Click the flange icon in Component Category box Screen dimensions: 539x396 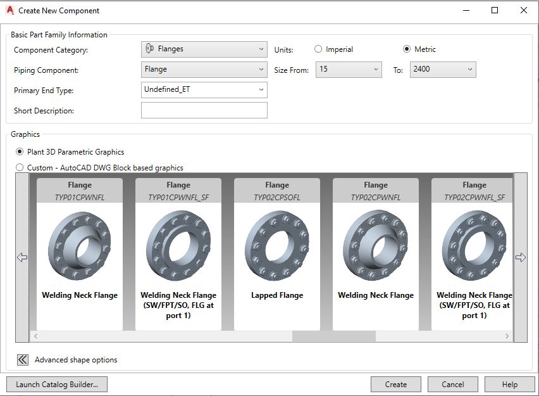(149, 49)
